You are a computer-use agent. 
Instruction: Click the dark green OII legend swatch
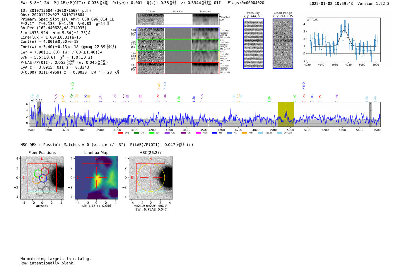pos(136,133)
